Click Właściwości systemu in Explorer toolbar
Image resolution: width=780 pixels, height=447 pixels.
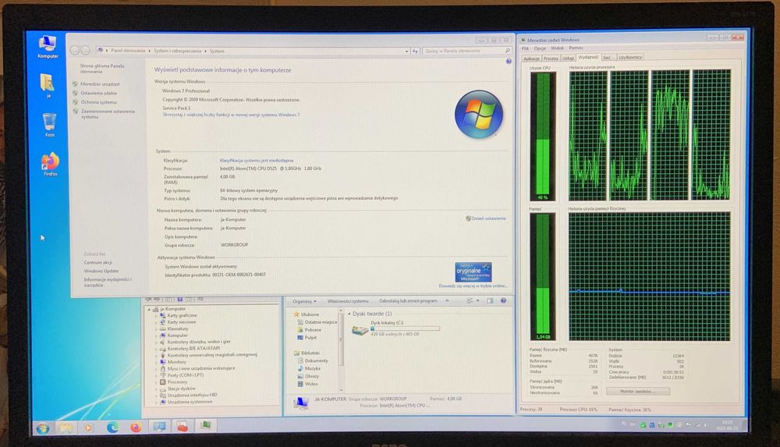tap(348, 301)
